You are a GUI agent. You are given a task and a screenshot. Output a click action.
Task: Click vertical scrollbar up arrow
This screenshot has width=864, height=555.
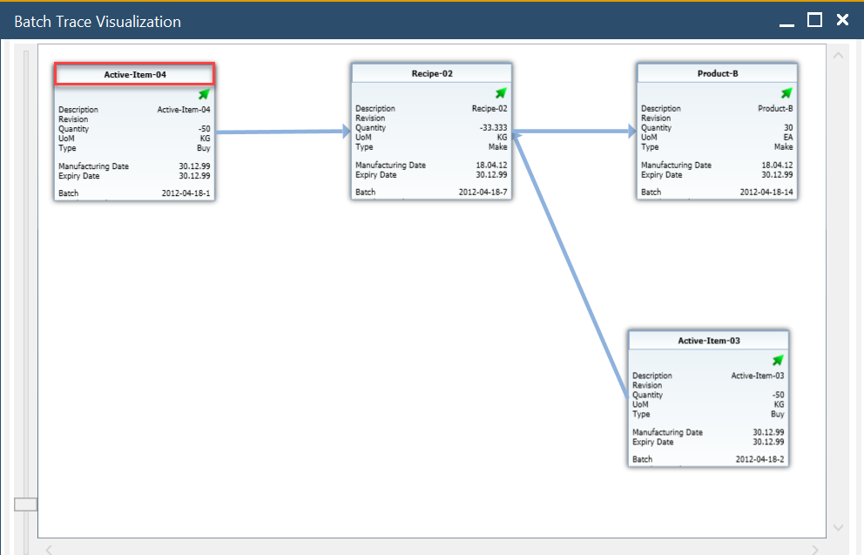(839, 56)
